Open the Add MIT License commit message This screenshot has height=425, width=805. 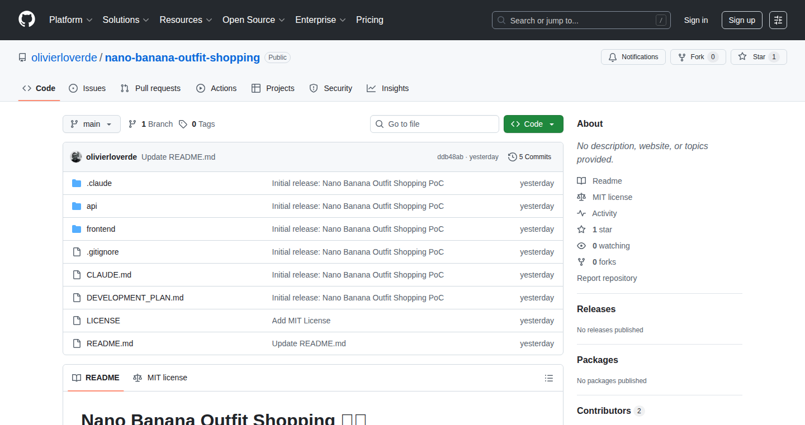tap(301, 321)
